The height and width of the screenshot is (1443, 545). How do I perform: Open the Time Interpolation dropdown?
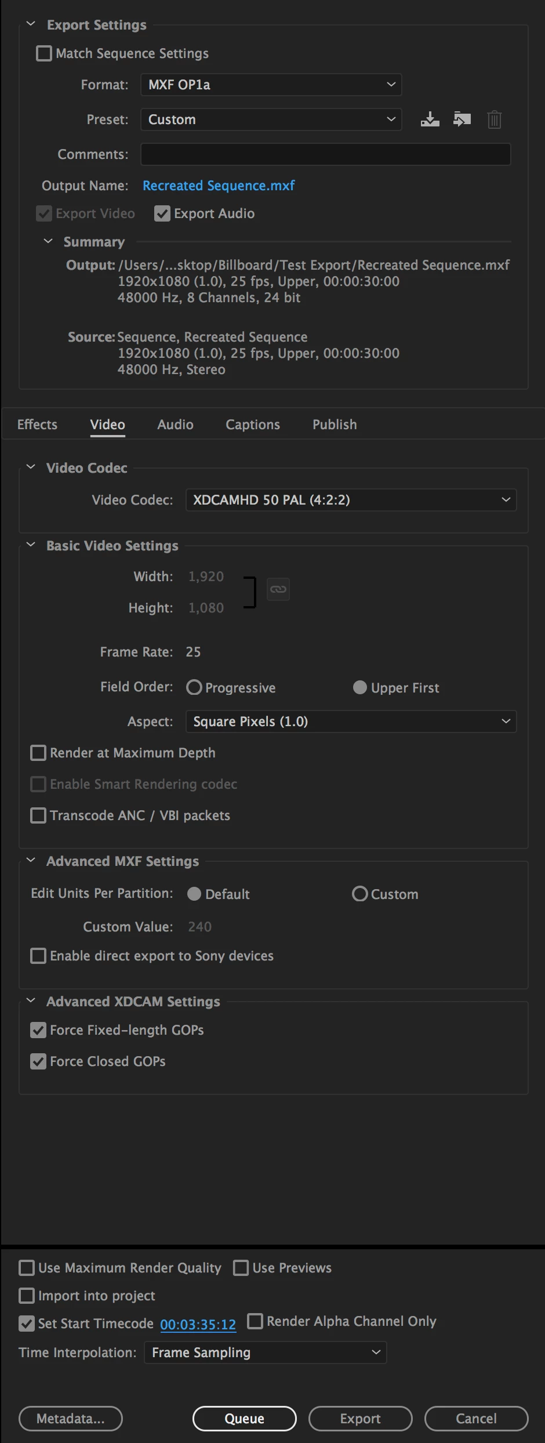click(x=265, y=1353)
